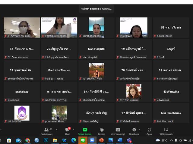The image size is (193, 144).
Task: Click the small '43Wanwika' name label
Action: tap(163, 100)
